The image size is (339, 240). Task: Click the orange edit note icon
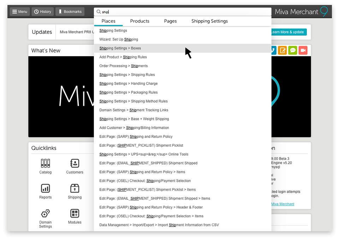(282, 50)
